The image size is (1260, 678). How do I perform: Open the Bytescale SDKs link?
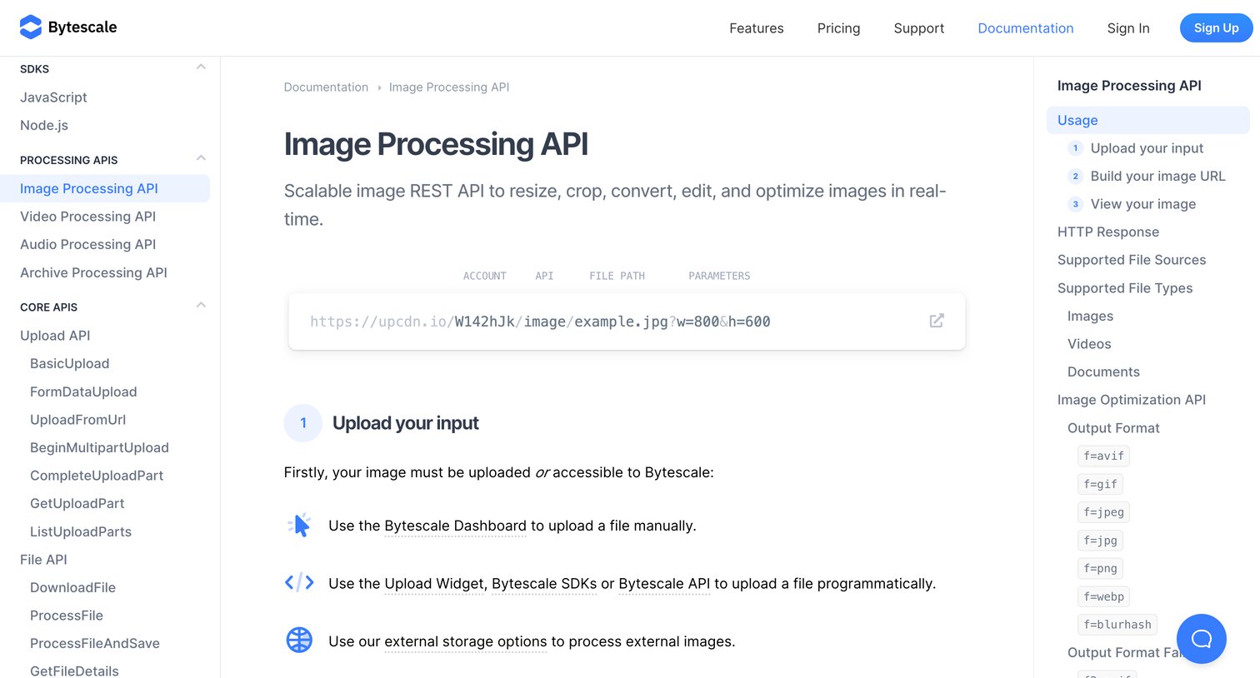point(544,584)
